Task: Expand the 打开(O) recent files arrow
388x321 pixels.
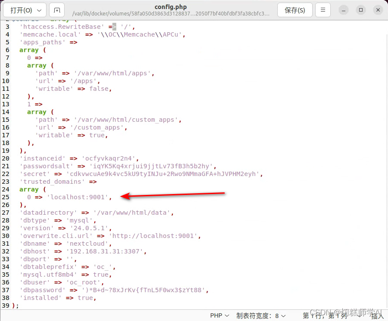Action: click(x=39, y=10)
